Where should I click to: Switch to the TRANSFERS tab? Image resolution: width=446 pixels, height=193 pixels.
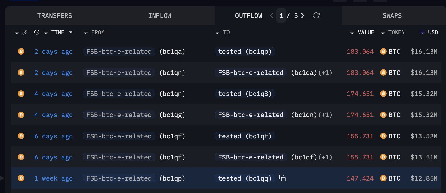coord(55,16)
